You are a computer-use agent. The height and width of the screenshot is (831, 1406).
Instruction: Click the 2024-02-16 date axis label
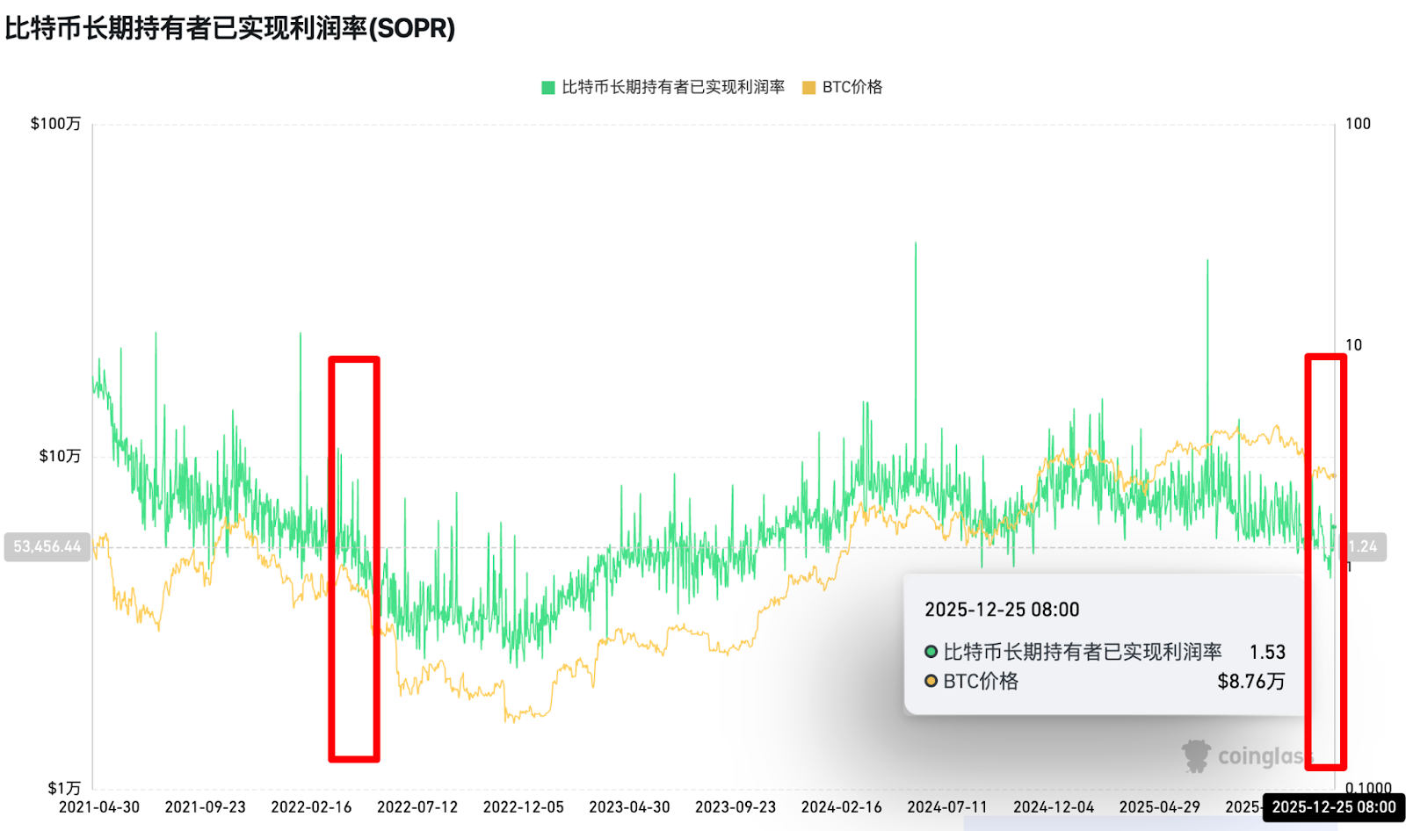point(842,806)
